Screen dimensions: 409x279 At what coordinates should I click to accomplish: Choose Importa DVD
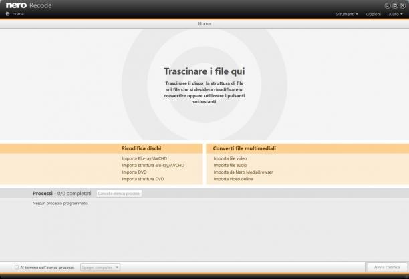(134, 172)
